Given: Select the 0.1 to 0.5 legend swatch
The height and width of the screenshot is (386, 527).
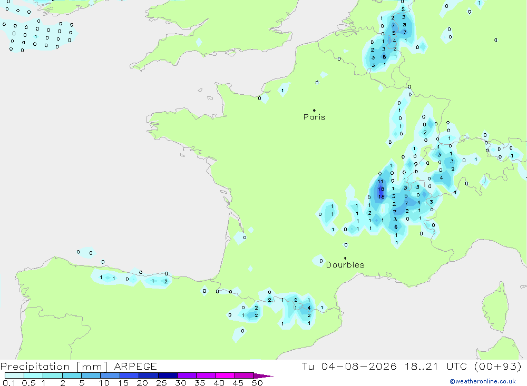Looking at the screenshot, I should [x=14, y=375].
